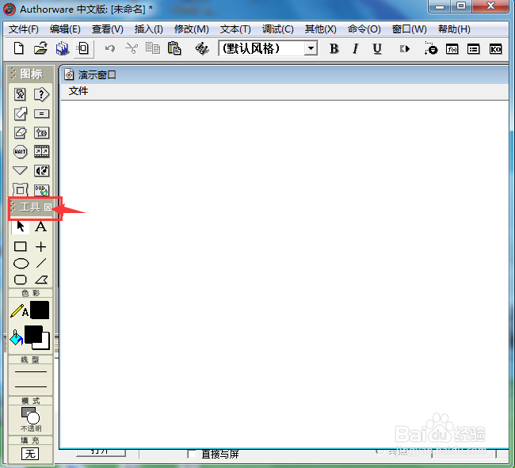Click the Undo arrow icon
Viewport: 515px width, 468px height.
(x=110, y=48)
